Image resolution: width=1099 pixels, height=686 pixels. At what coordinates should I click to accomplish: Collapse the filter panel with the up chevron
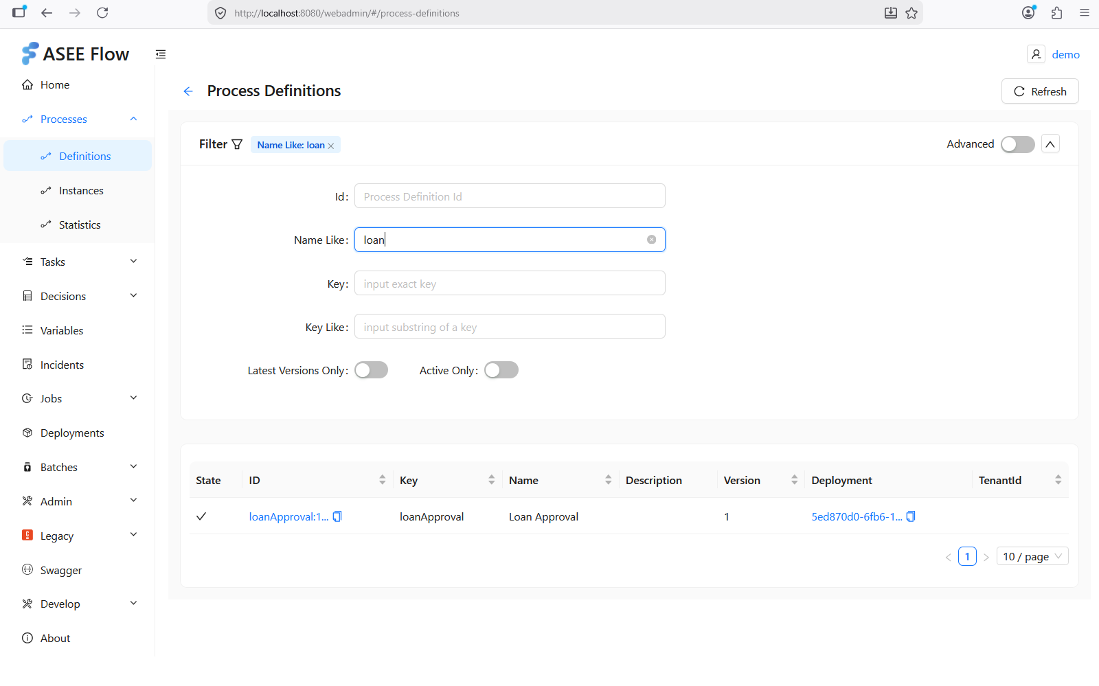point(1050,144)
